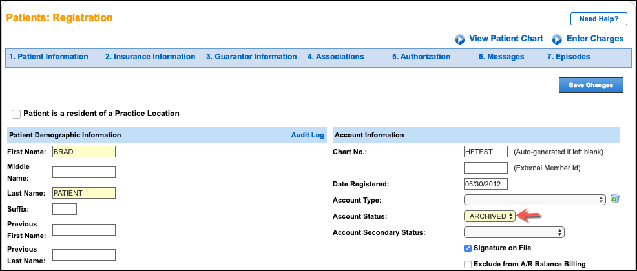Click the Previous First Name field
This screenshot has width=637, height=271.
point(84,230)
